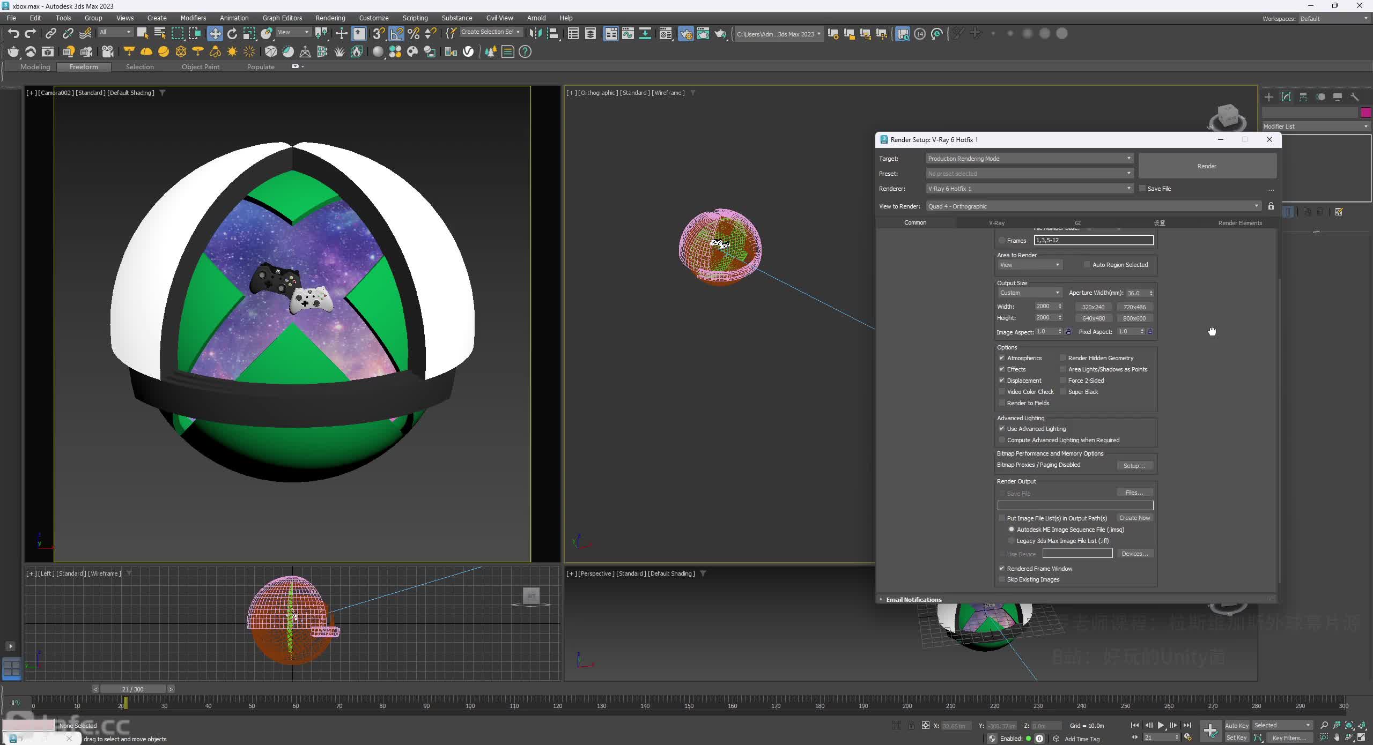Image resolution: width=1373 pixels, height=745 pixels.
Task: Click the teapot Render Production icon
Action: pyautogui.click(x=720, y=34)
